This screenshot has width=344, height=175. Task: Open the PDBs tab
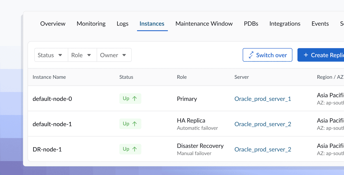coord(251,24)
